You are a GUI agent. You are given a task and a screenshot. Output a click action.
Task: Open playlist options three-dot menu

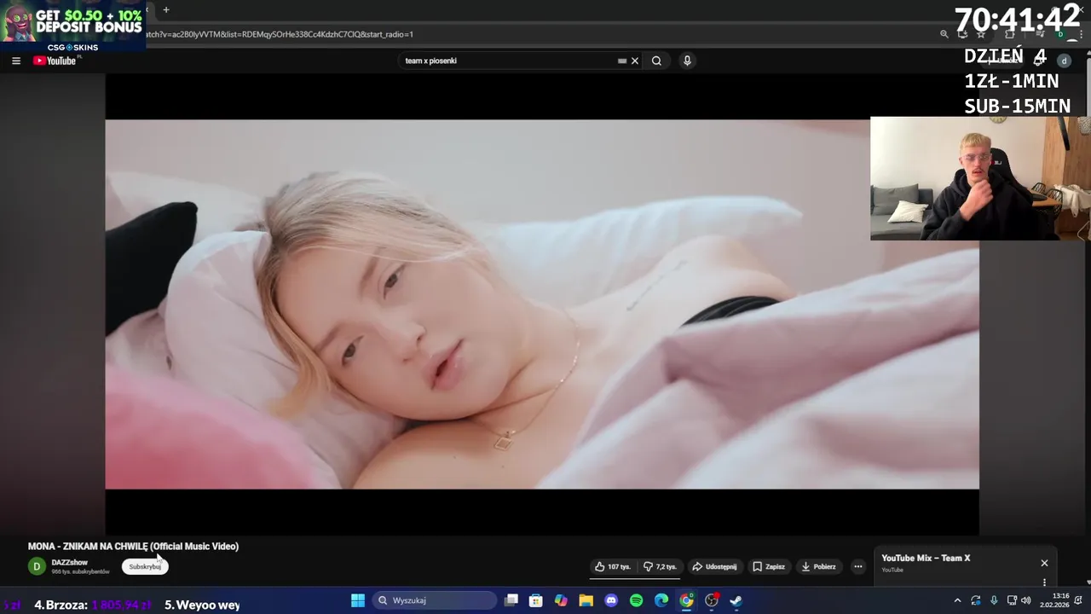click(1044, 582)
